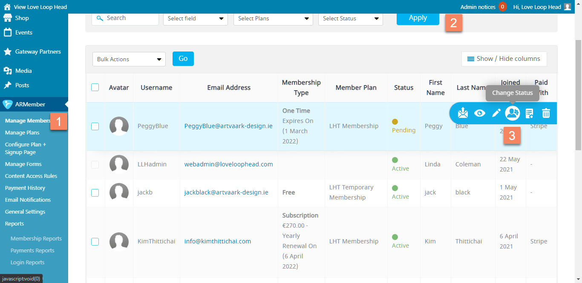
Task: Open Manage Plans in ARMember menu
Action: click(22, 132)
